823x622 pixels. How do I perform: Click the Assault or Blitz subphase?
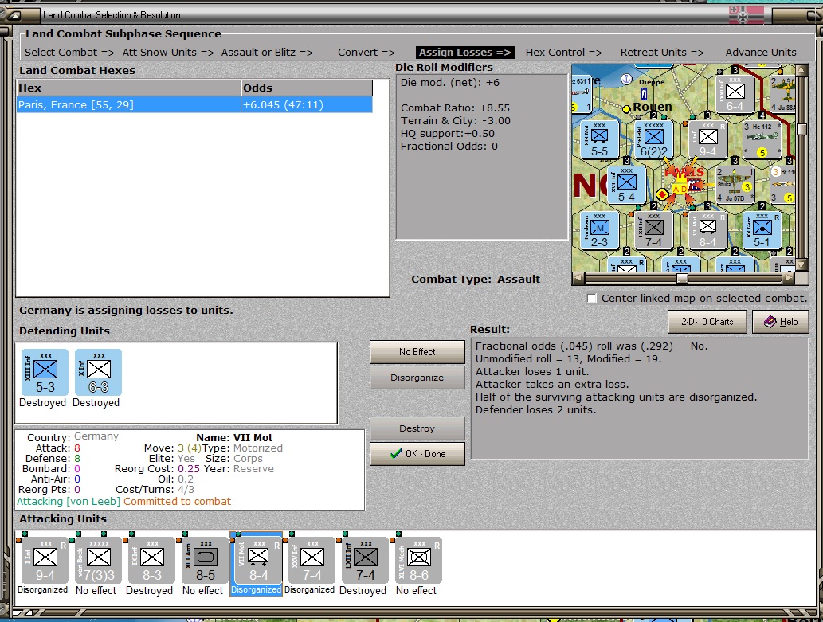(267, 53)
